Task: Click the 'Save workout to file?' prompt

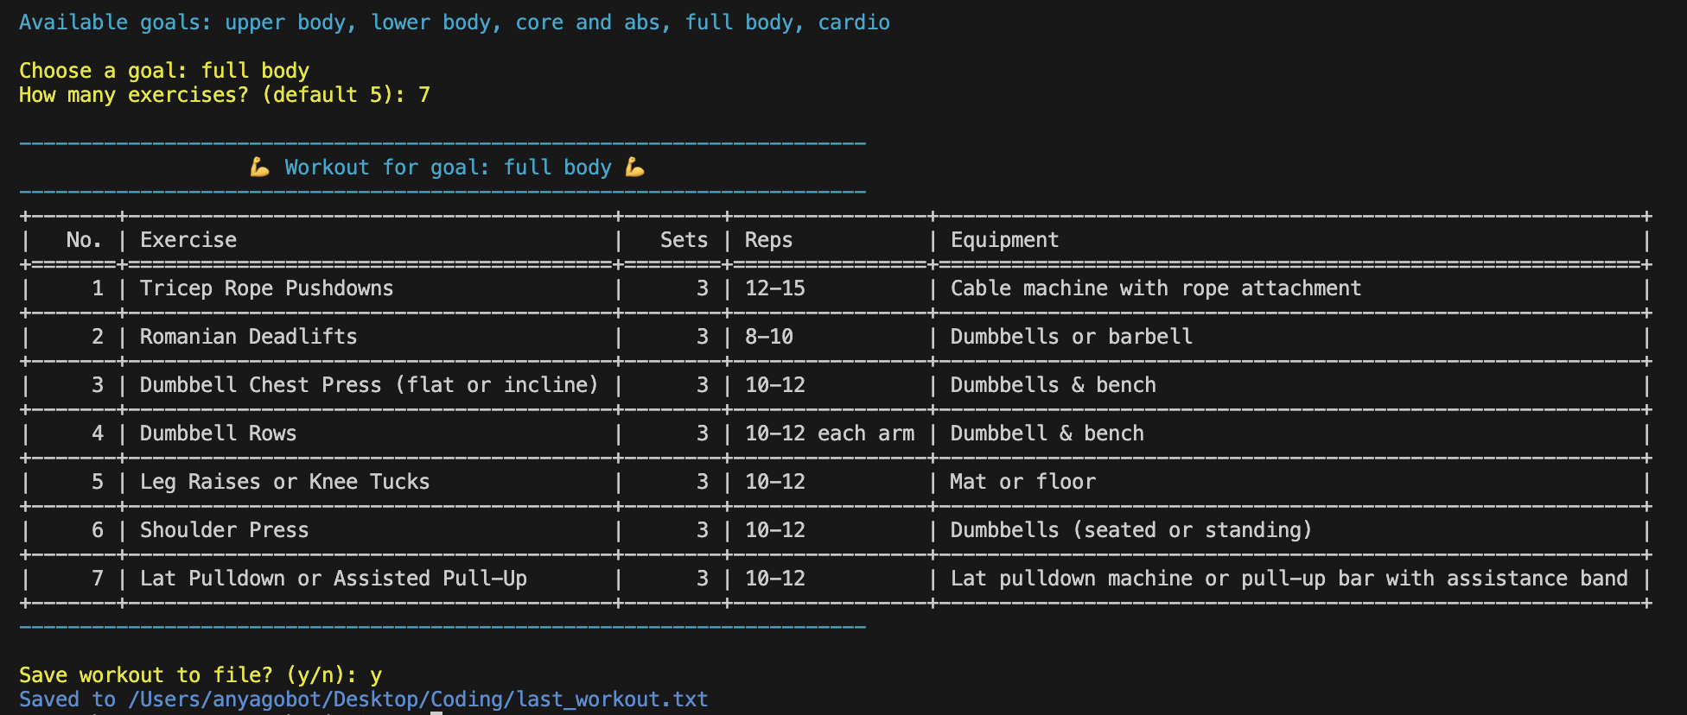Action: (201, 675)
